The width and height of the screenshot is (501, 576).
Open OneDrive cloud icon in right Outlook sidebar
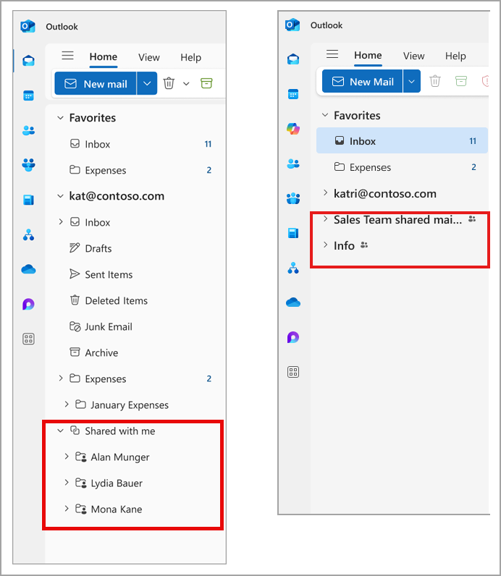[x=293, y=302]
